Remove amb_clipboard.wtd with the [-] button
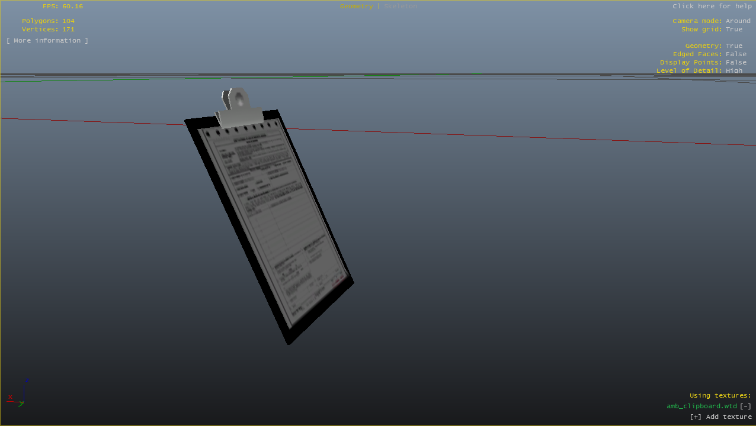Image resolution: width=756 pixels, height=426 pixels. click(745, 406)
